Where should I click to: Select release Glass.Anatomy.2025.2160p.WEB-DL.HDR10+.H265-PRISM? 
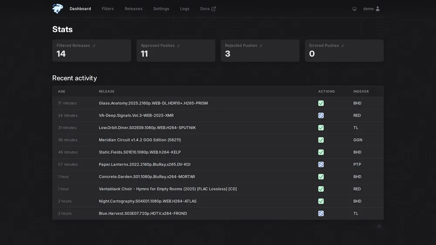(153, 103)
